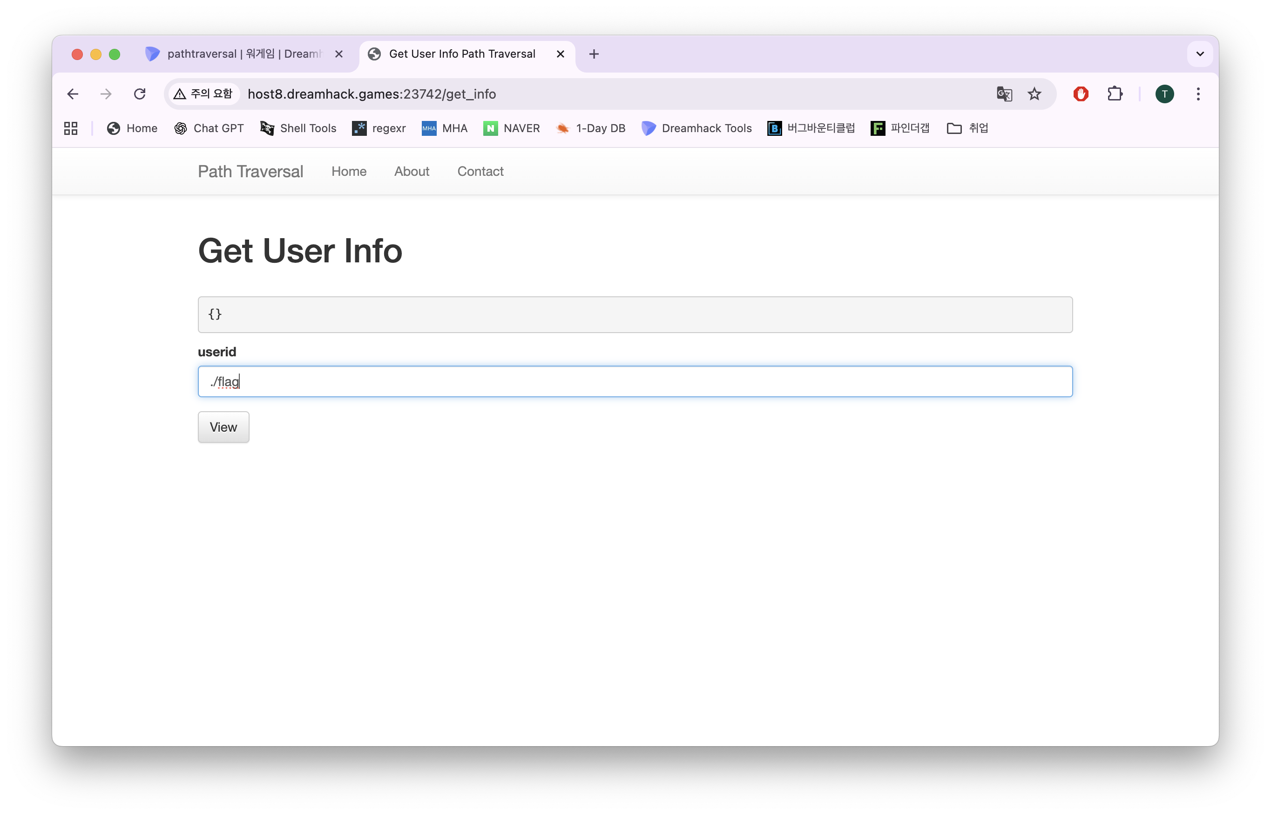Open the site security warning chip
Screen dimensions: 1271x815
(x=204, y=94)
